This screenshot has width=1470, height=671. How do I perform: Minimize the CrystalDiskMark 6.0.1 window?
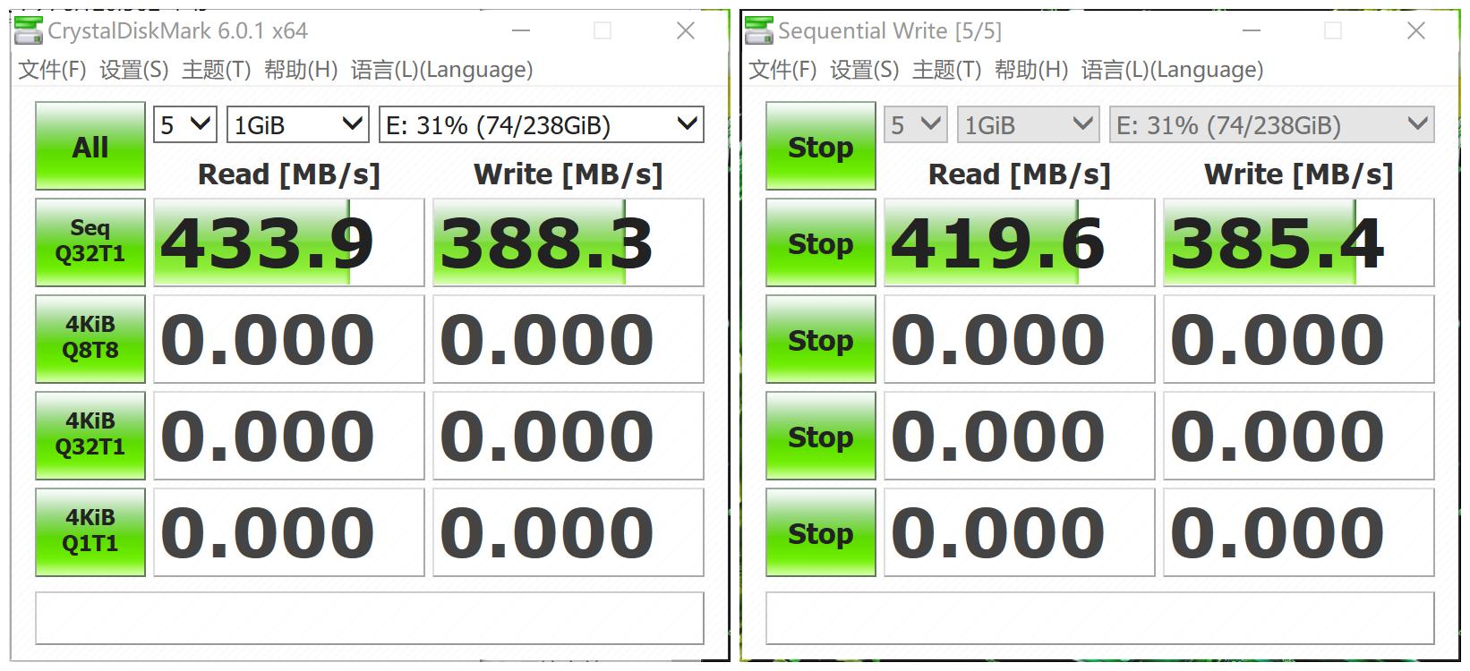(x=520, y=30)
